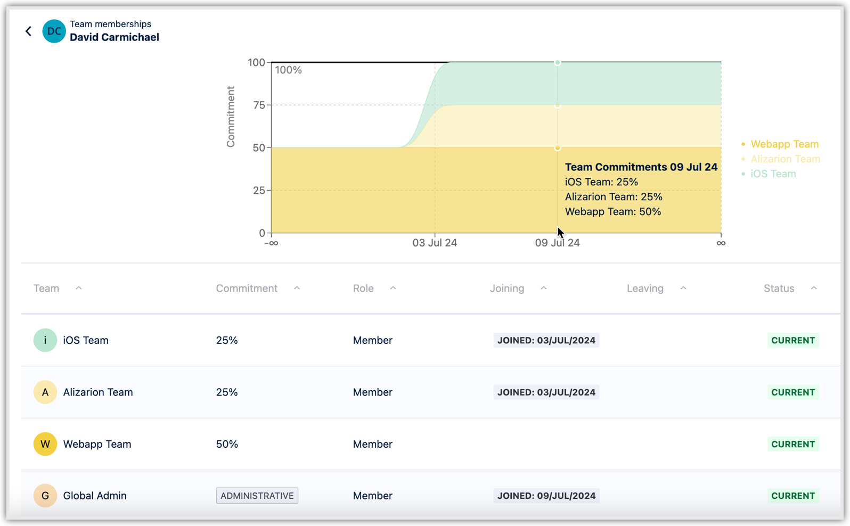Sort the table by Role
Screen dimensions: 850x526
tap(363, 289)
